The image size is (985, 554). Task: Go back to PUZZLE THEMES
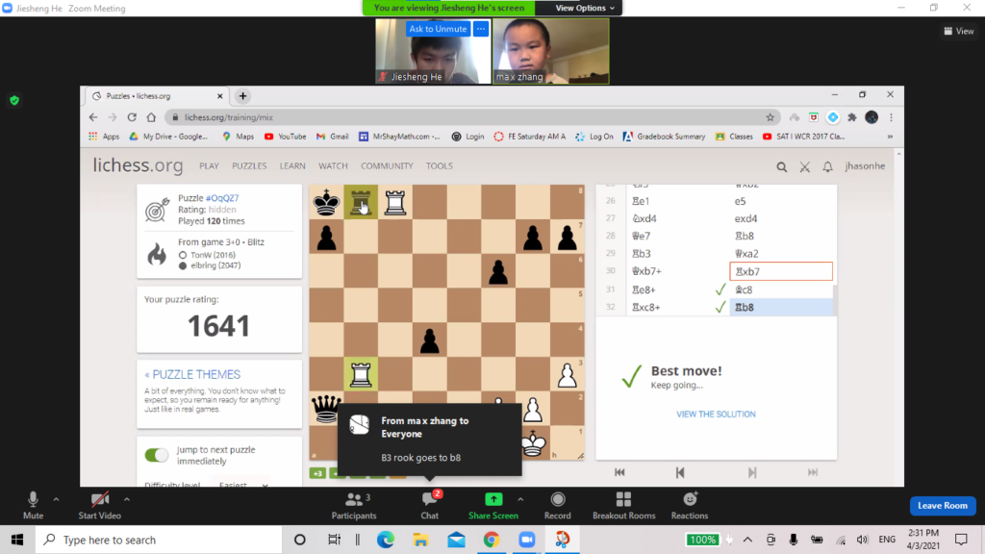[192, 374]
